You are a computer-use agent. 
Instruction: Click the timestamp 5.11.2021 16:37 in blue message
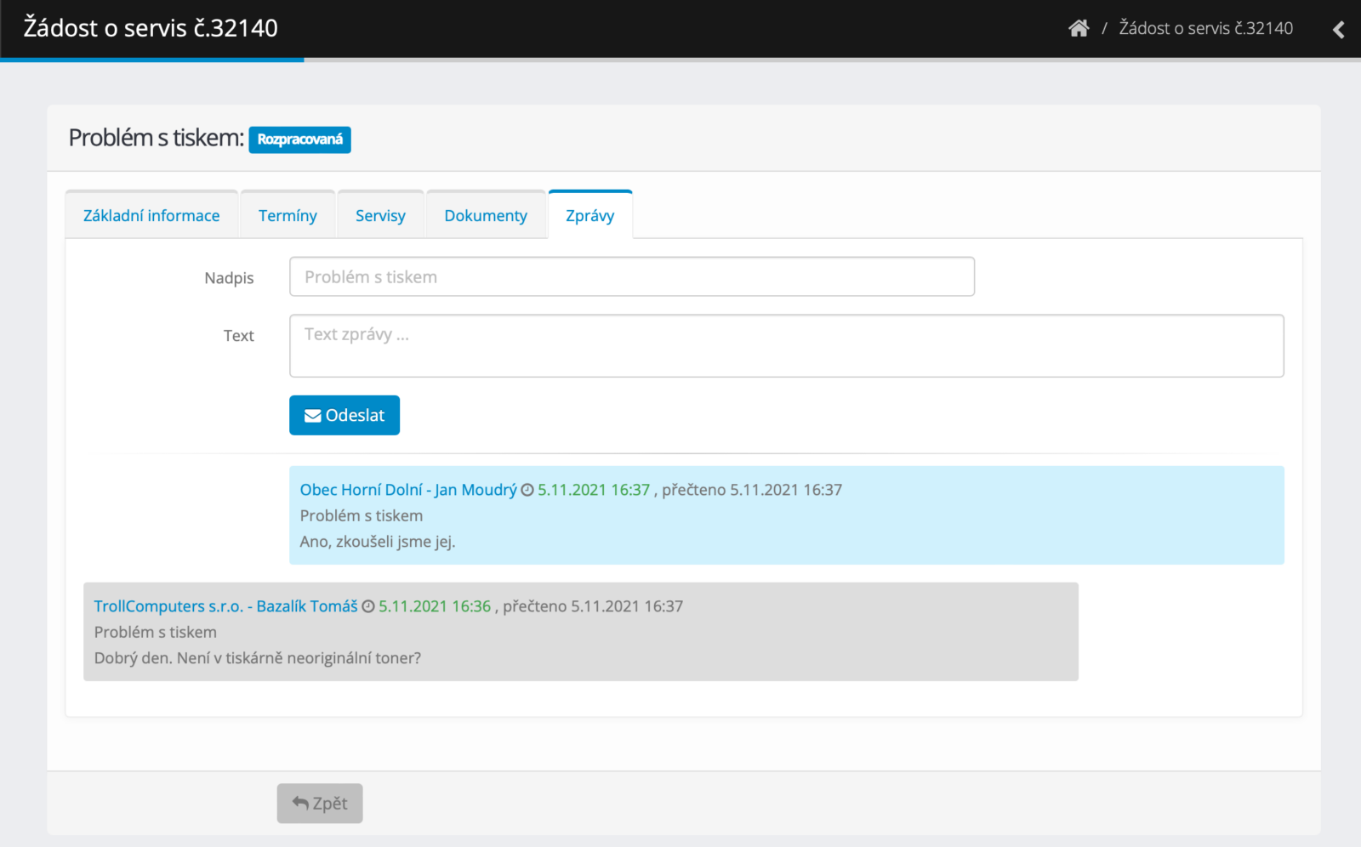pyautogui.click(x=594, y=490)
